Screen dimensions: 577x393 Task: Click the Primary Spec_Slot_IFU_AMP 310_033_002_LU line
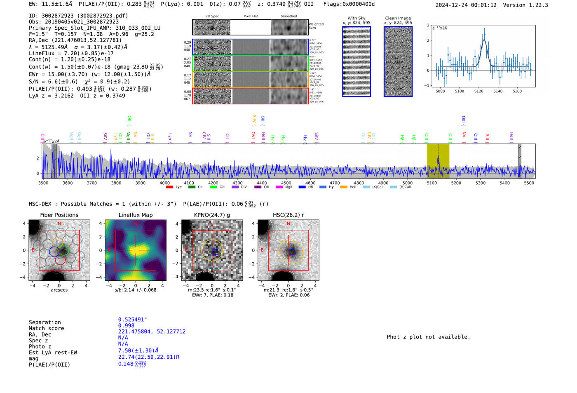click(95, 28)
